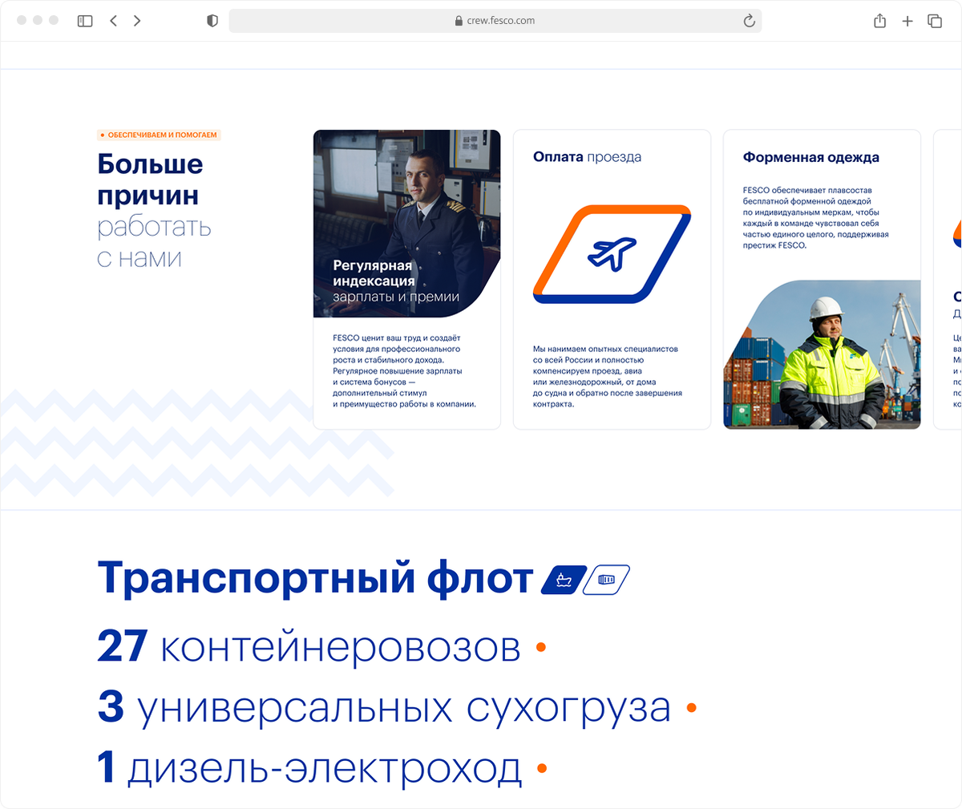This screenshot has height=809, width=962.
Task: Select the container icon toggle next to Транспортный флот
Action: point(606,580)
